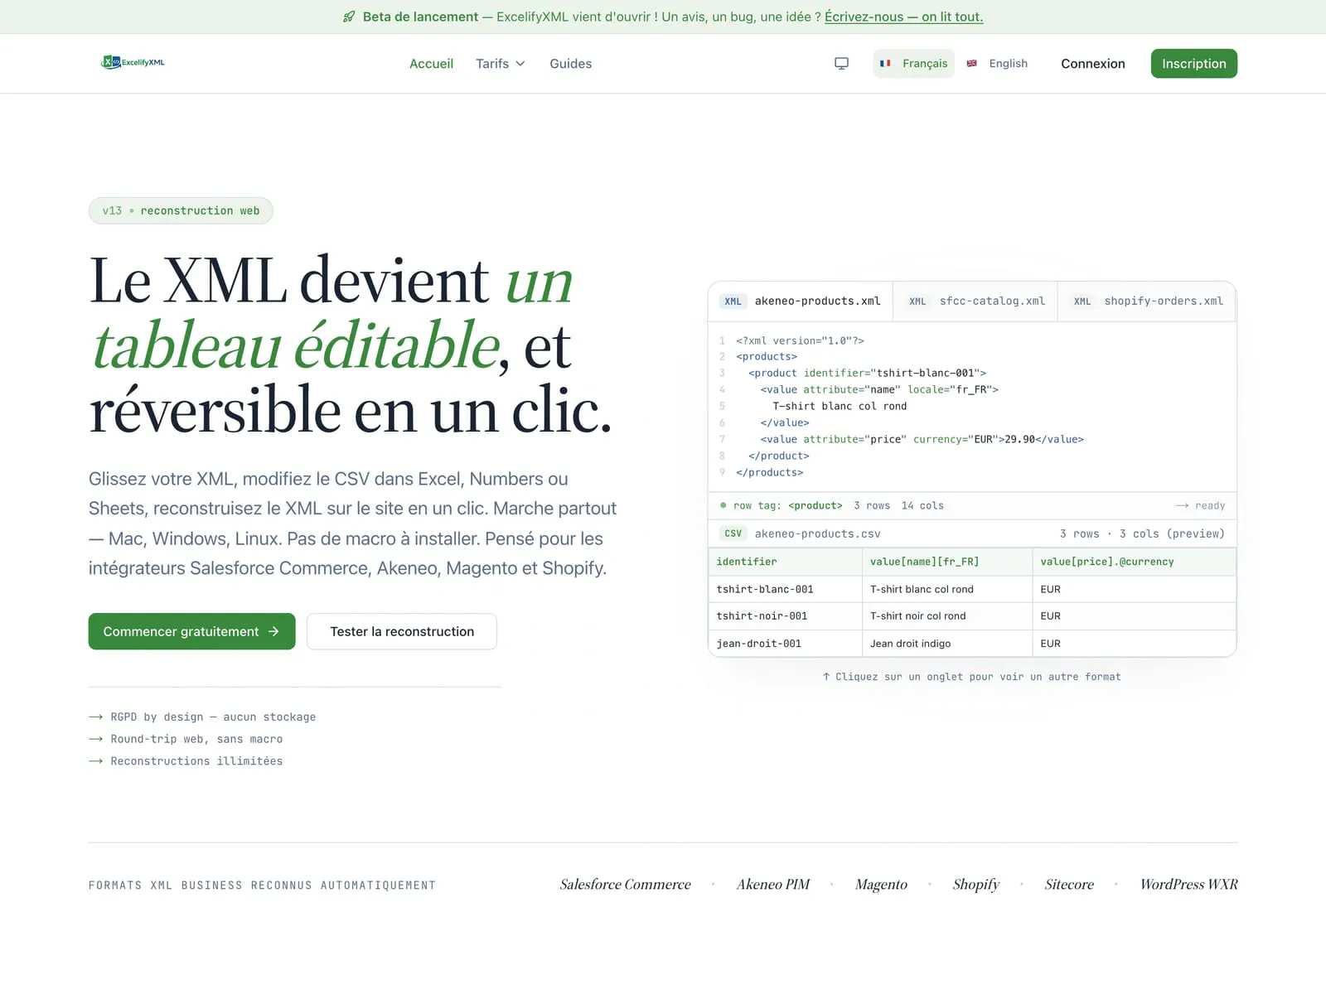Viewport: 1326px width, 994px height.
Task: Click the UK flag icon
Action: pos(971,63)
